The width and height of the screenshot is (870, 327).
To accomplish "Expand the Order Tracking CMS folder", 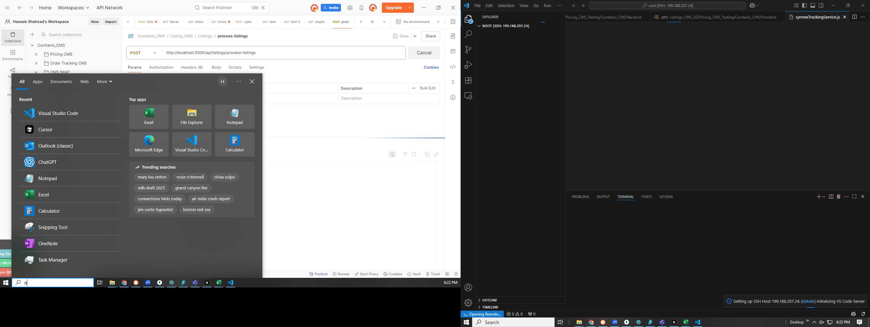I will (x=36, y=63).
